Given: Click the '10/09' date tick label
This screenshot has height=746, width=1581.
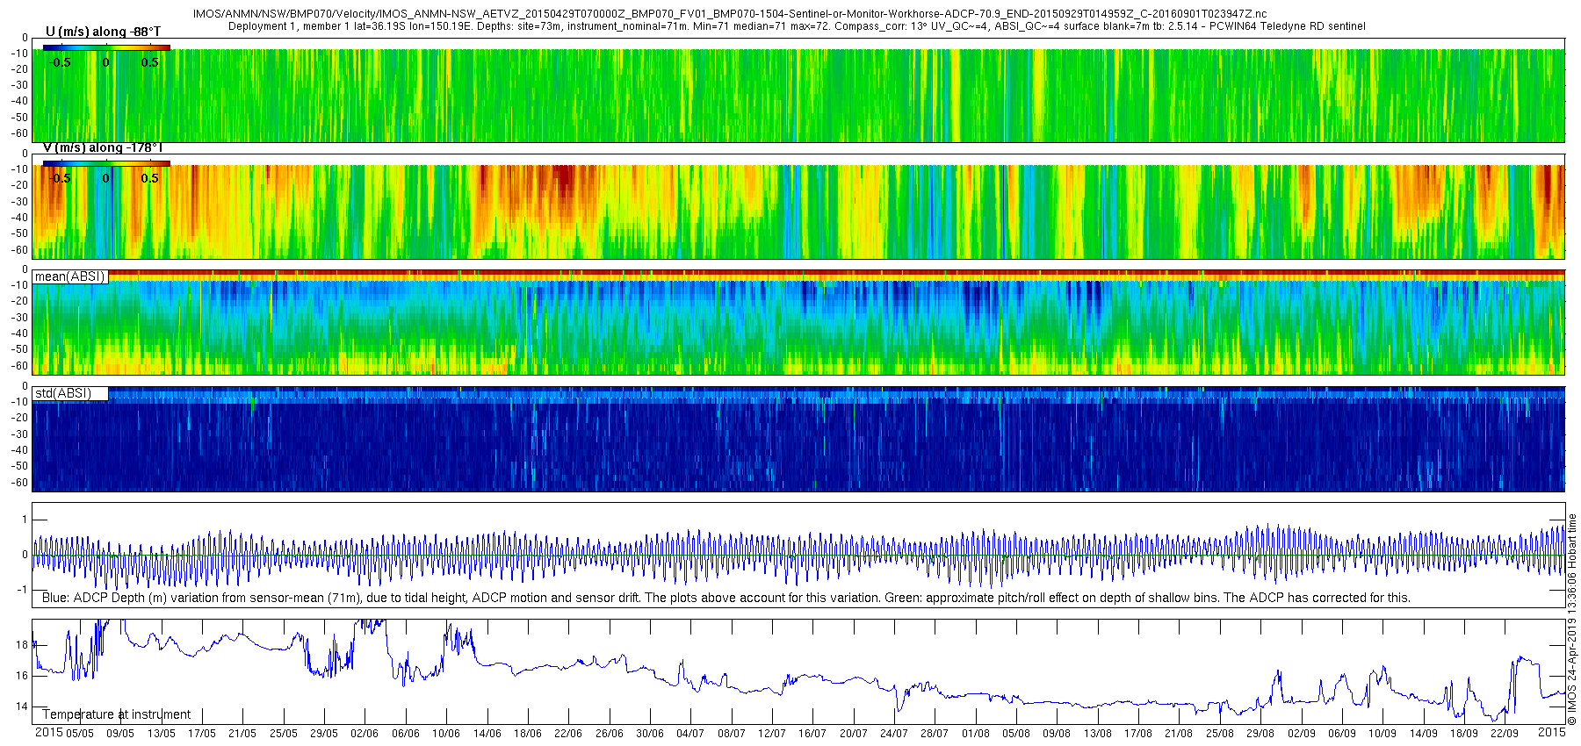Looking at the screenshot, I should click(1382, 734).
